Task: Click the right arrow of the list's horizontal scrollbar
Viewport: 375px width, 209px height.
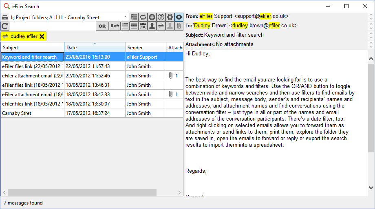Action: [x=180, y=192]
